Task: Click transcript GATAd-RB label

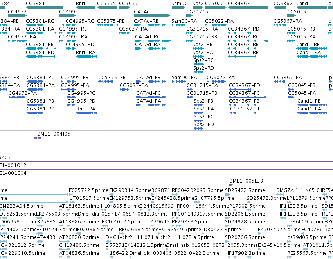Action: pyautogui.click(x=146, y=21)
